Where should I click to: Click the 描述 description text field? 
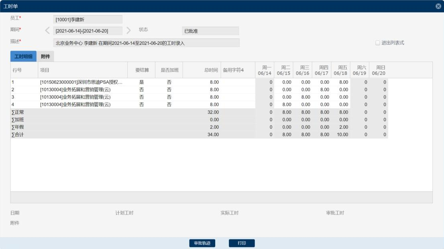click(146, 43)
